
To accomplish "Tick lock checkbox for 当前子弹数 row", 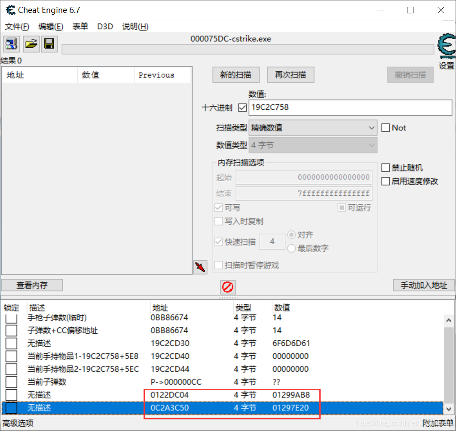I will click(11, 382).
